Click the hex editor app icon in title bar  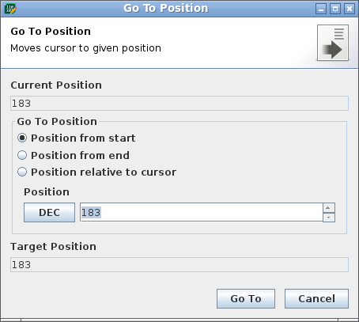pos(10,9)
